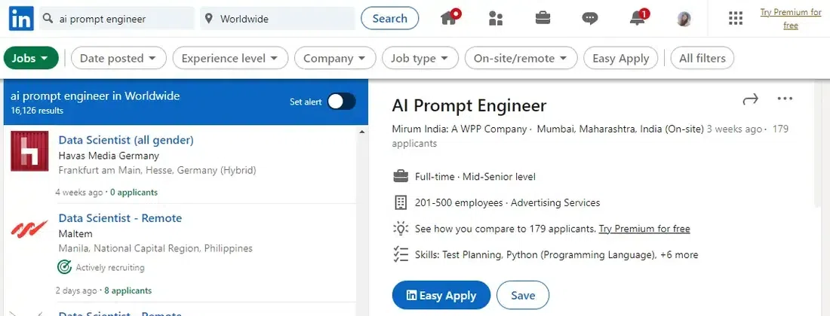Expand the Date posted filter
This screenshot has width=830, height=316.
(x=118, y=58)
